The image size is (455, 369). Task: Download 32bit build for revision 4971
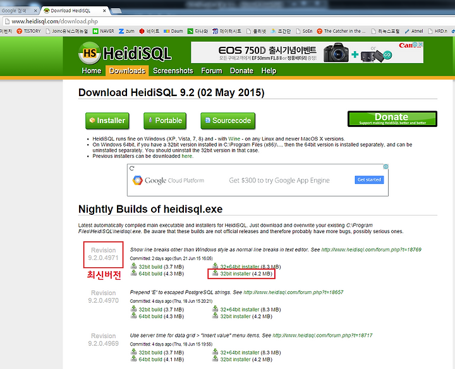click(150, 267)
